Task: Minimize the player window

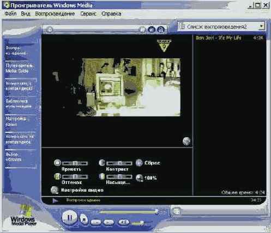Action: click(x=251, y=5)
